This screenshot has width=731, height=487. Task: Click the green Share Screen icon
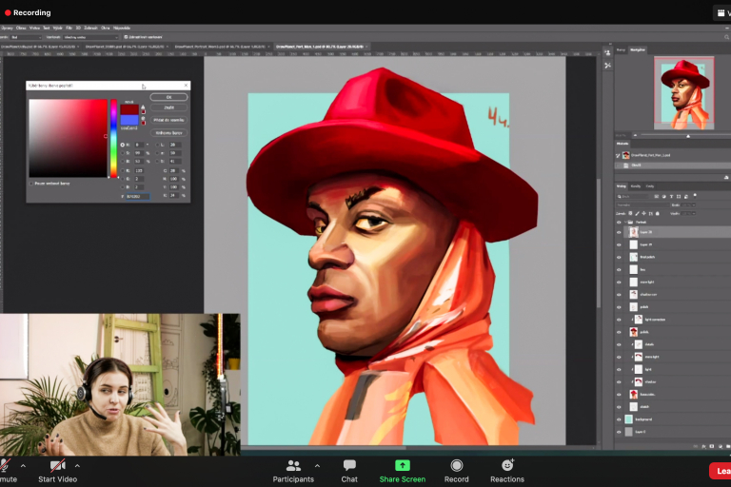(x=403, y=465)
